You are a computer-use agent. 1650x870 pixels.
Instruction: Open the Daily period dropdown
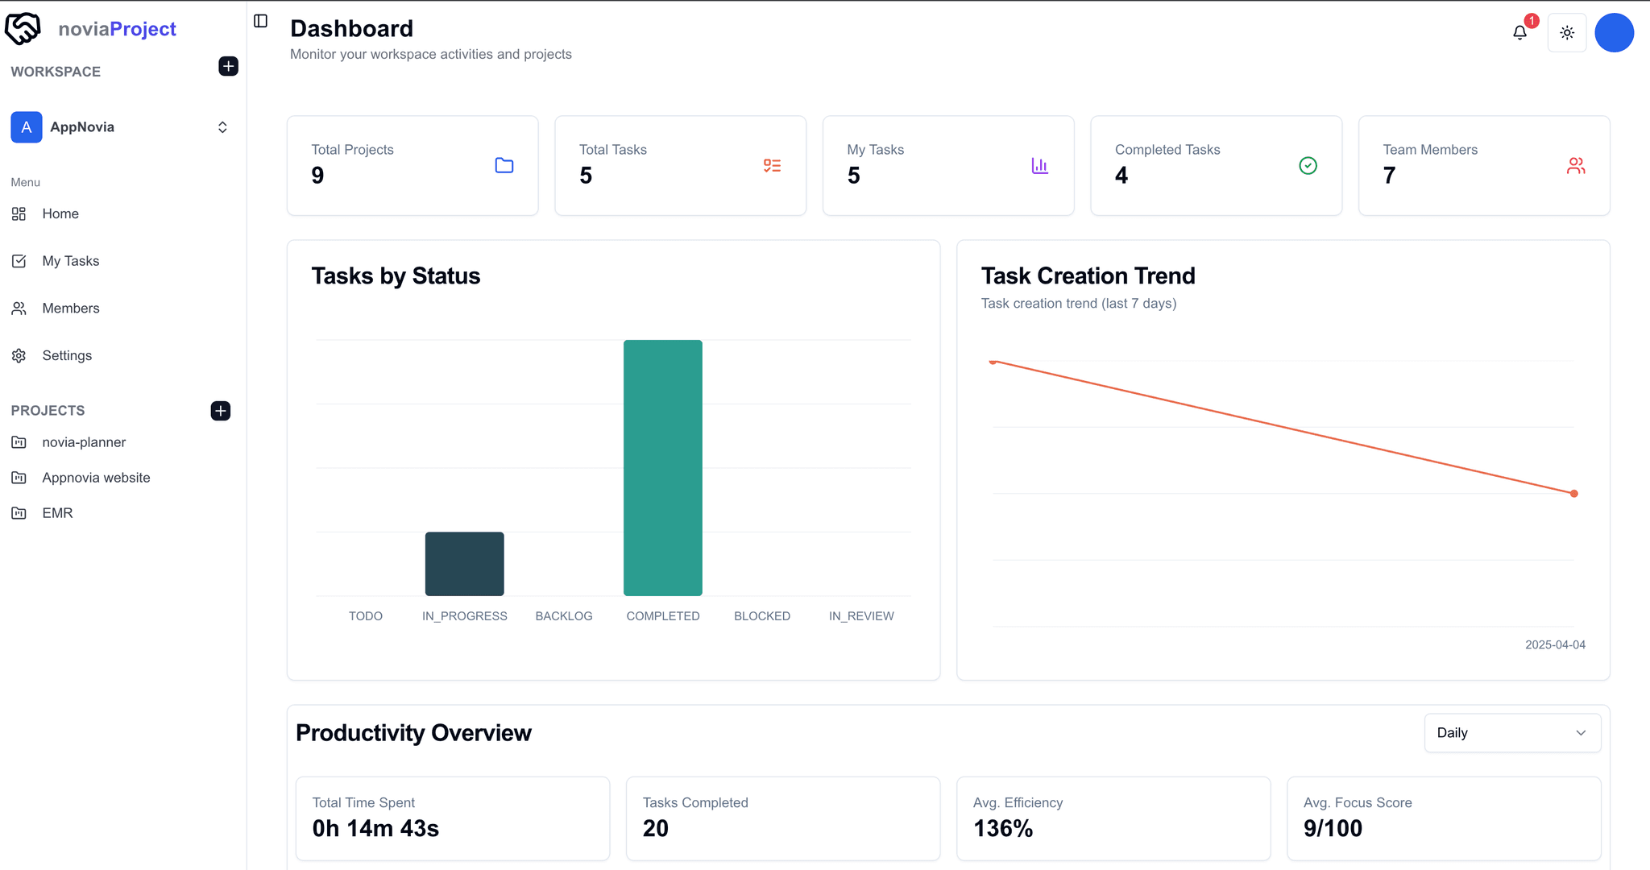[1512, 733]
